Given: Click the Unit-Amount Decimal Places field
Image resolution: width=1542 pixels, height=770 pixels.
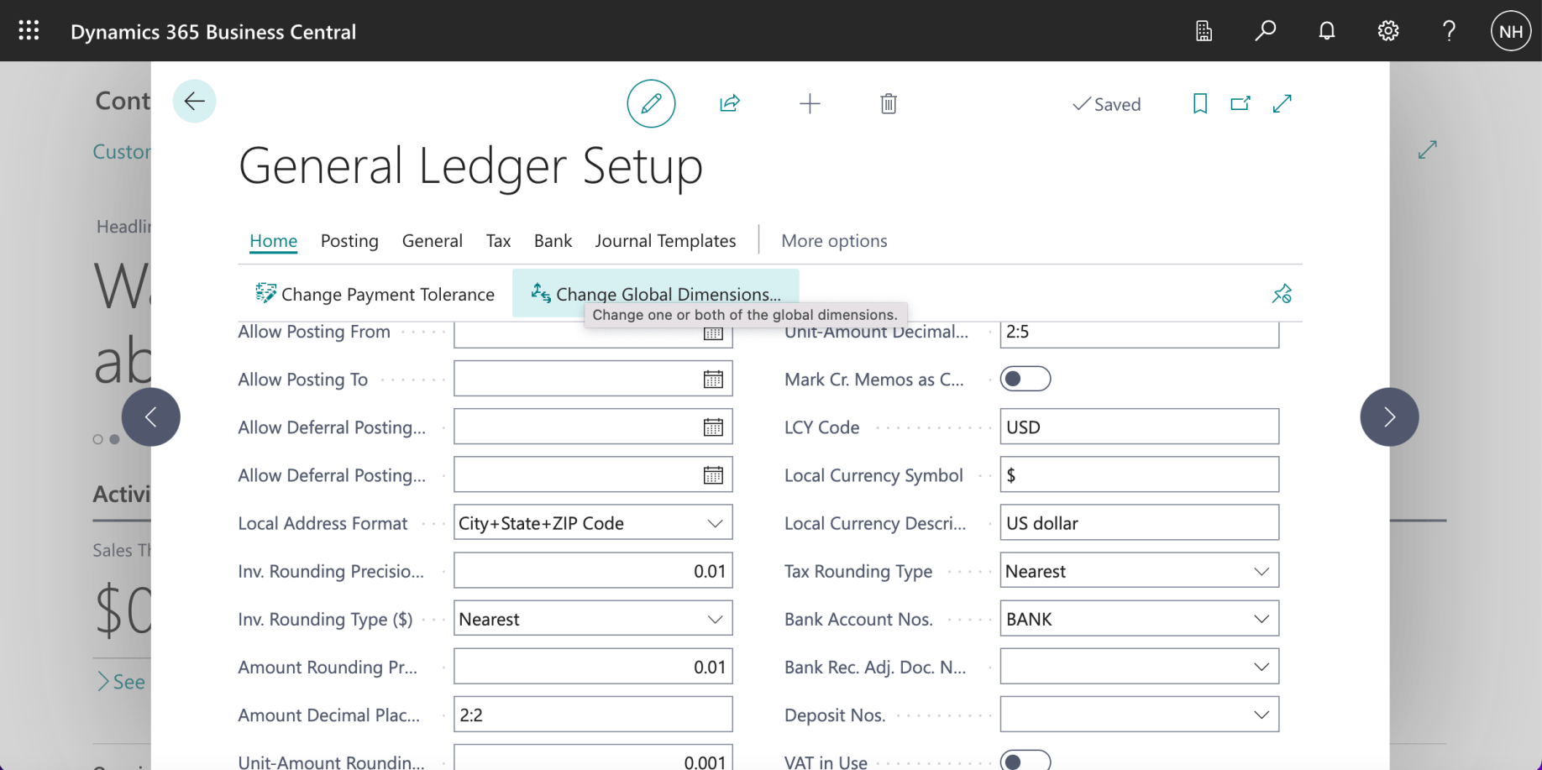Looking at the screenshot, I should (1139, 334).
